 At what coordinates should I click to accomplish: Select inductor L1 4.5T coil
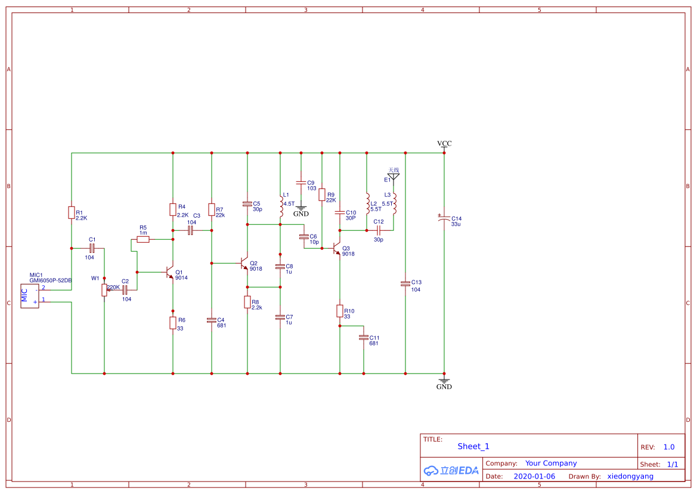pyautogui.click(x=281, y=206)
